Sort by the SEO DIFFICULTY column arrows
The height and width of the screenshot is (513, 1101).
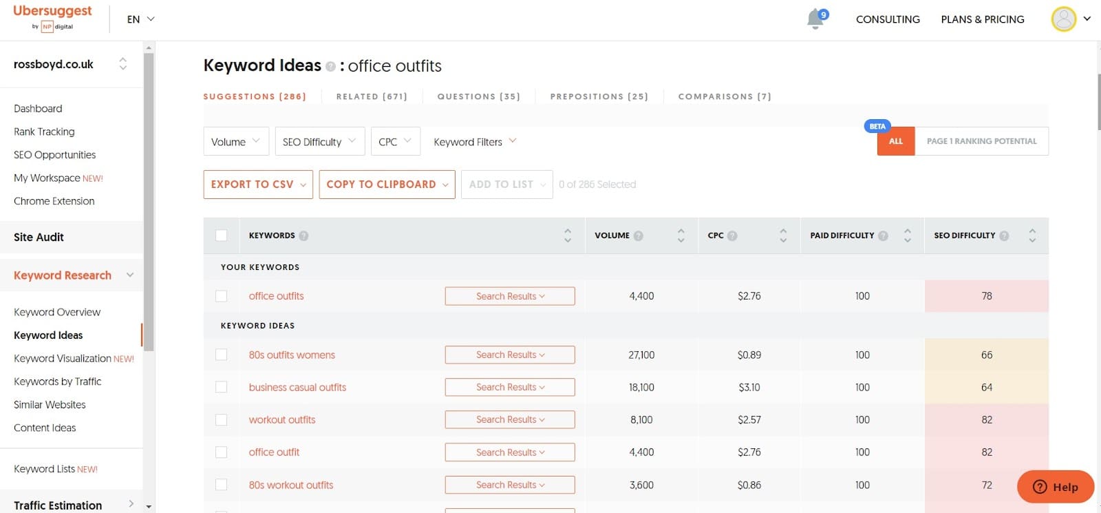[1032, 235]
